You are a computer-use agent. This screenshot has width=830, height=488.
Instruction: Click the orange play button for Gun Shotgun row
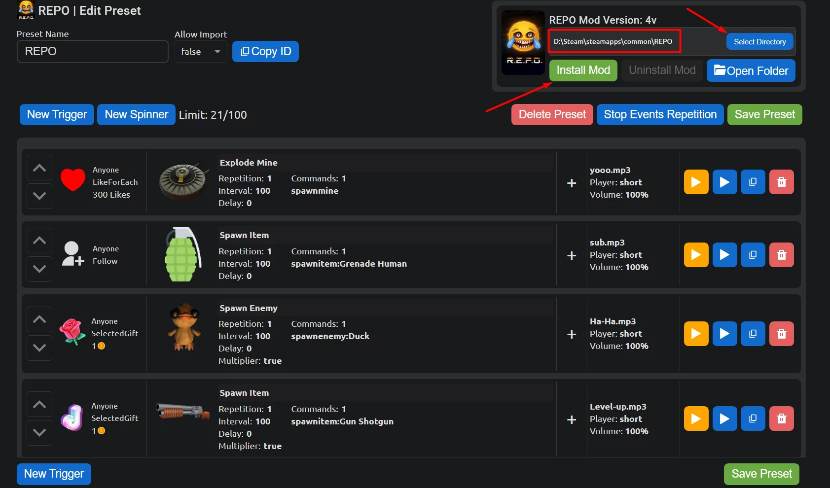696,418
